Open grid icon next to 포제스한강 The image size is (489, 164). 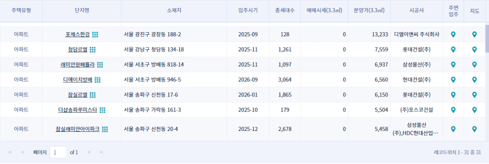coord(95,35)
